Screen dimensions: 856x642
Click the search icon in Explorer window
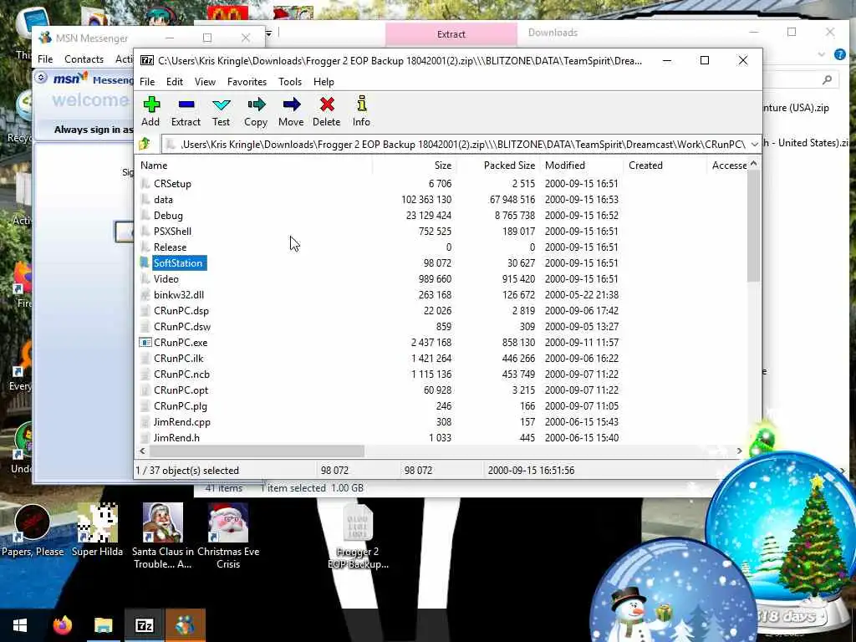(x=827, y=80)
